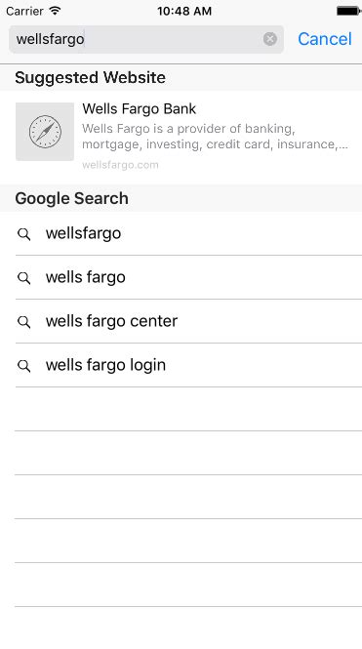Tap the Wells Fargo provider description text
This screenshot has height=649, width=362.
coord(215,137)
